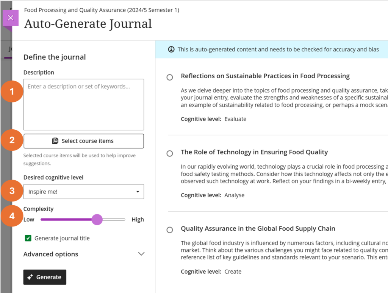Click the Complexity slider handle
The width and height of the screenshot is (388, 293).
pyautogui.click(x=97, y=219)
